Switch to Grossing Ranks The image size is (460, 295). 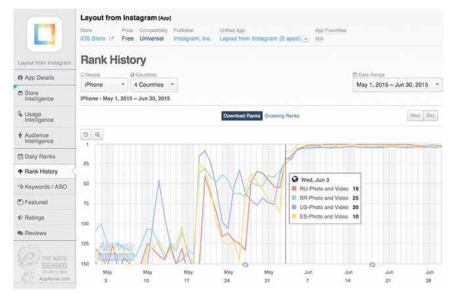pyautogui.click(x=282, y=115)
